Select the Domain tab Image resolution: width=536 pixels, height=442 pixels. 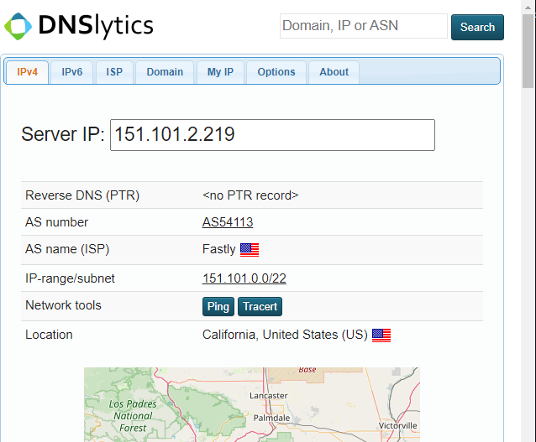(165, 72)
